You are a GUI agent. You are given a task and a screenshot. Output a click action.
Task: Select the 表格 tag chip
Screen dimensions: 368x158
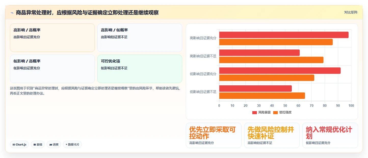click(x=38, y=144)
